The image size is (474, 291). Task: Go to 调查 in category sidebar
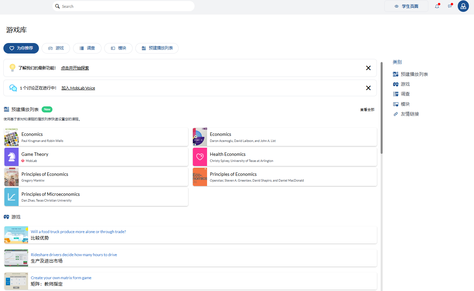click(401, 94)
